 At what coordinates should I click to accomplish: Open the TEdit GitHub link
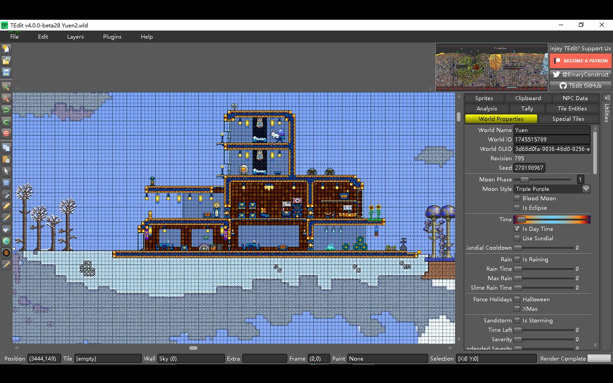coord(581,85)
